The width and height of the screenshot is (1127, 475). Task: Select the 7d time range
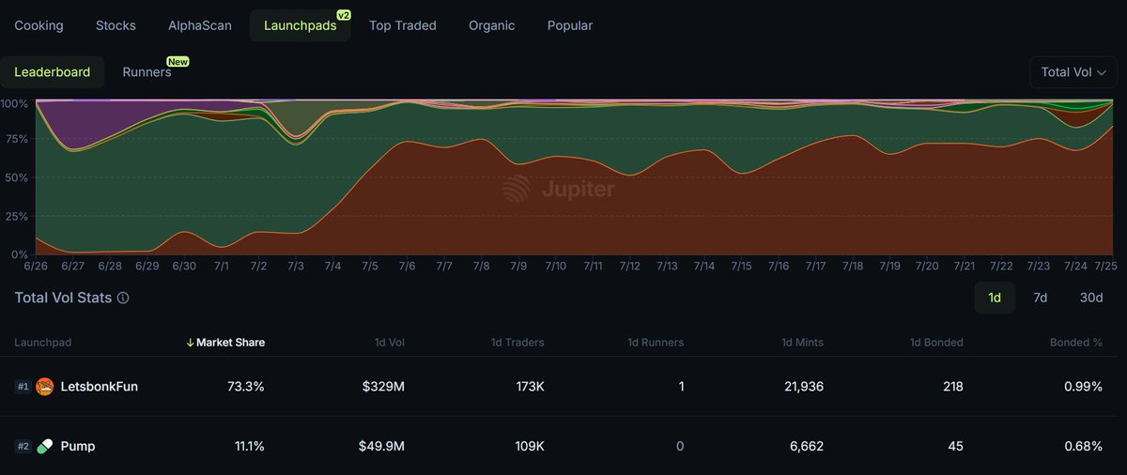(1040, 298)
